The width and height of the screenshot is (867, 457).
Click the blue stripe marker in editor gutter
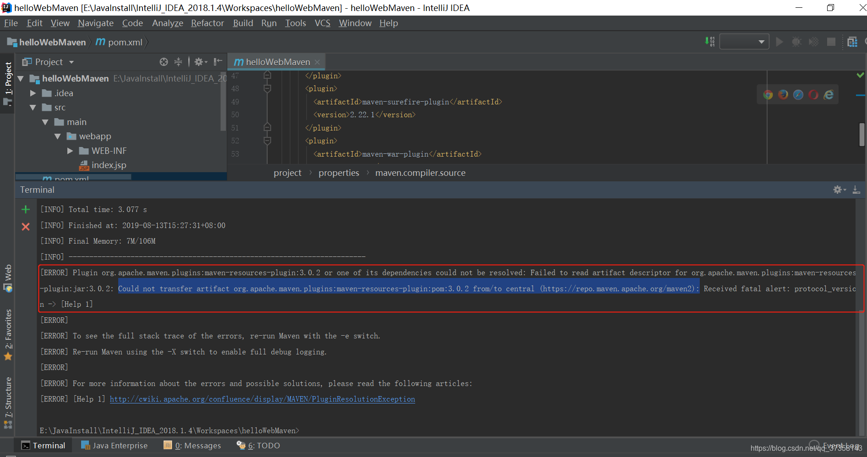860,95
